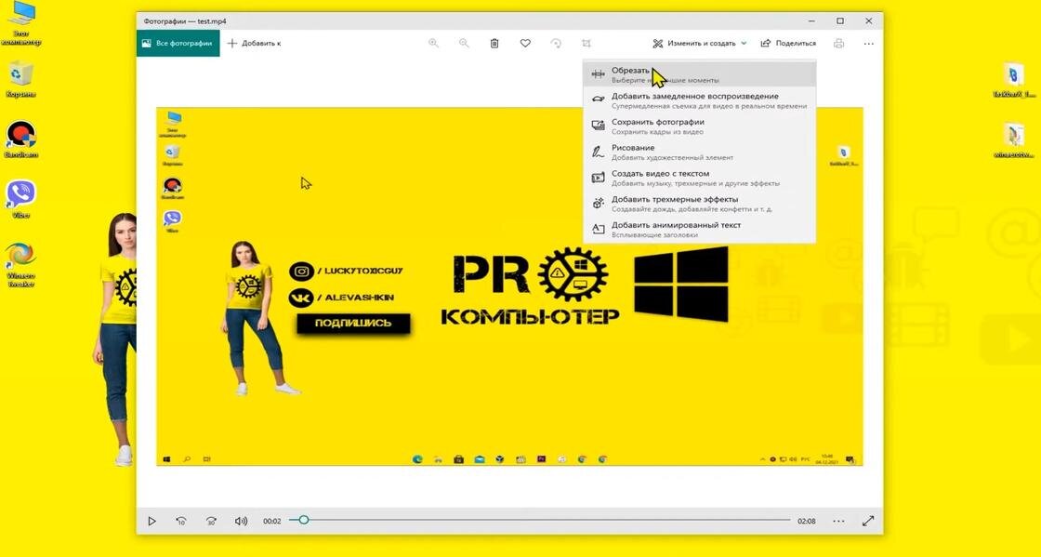
Task: Click the print icon near window controls
Action: click(x=837, y=43)
